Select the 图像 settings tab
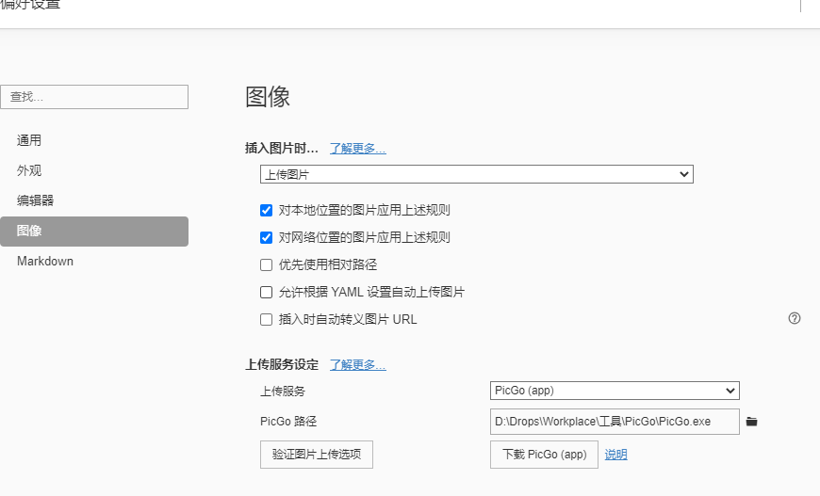The width and height of the screenshot is (820, 496). pyautogui.click(x=29, y=231)
